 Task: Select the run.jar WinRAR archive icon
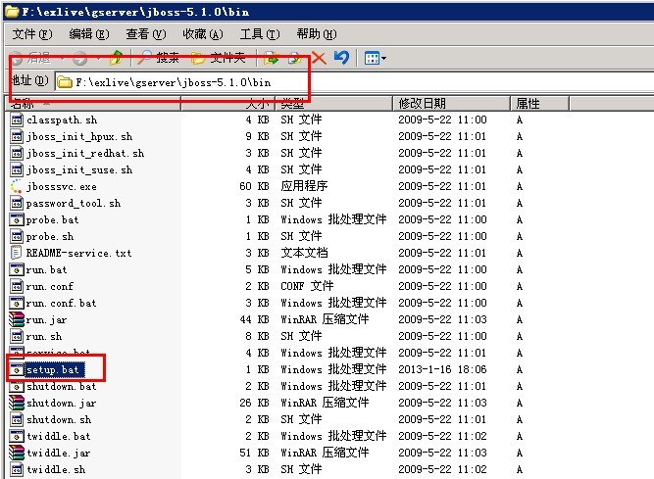tap(17, 319)
